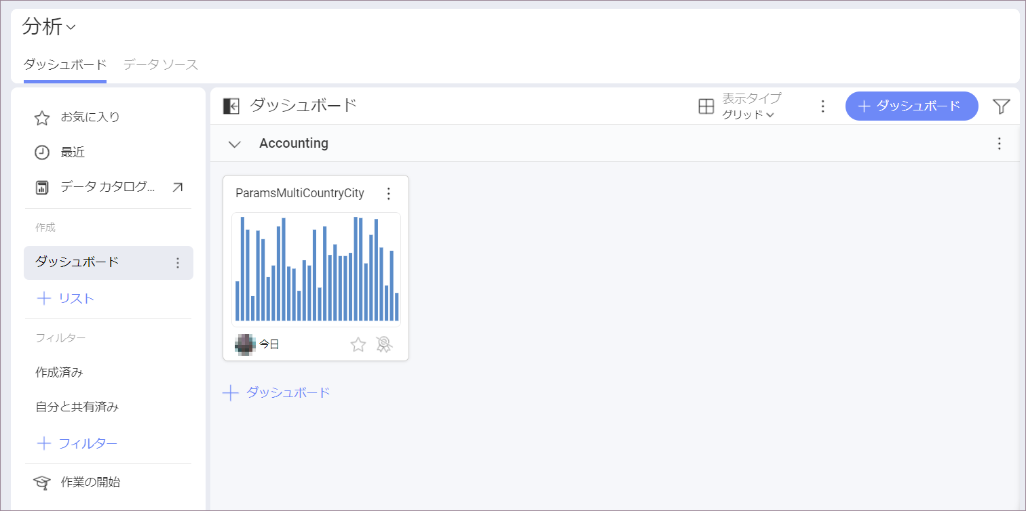Click the graduation cap icon for 作業の開始
Viewport: 1026px width, 511px height.
click(42, 483)
